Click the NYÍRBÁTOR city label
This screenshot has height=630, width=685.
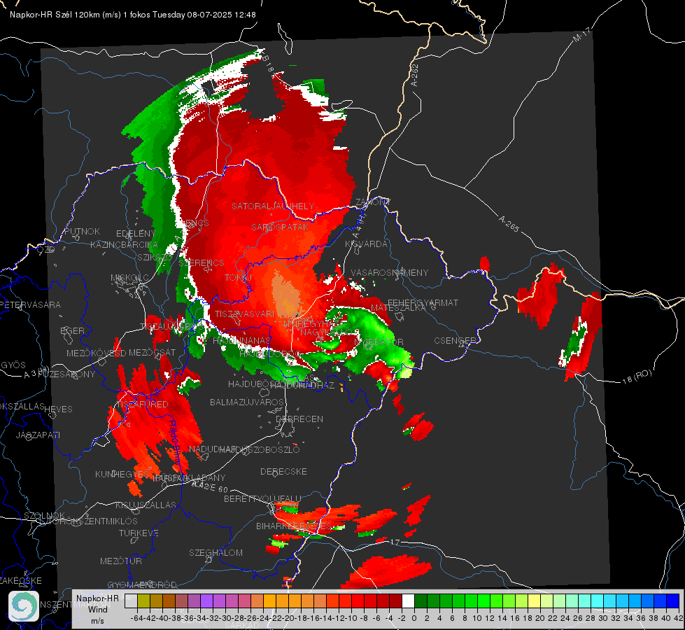pyautogui.click(x=379, y=342)
